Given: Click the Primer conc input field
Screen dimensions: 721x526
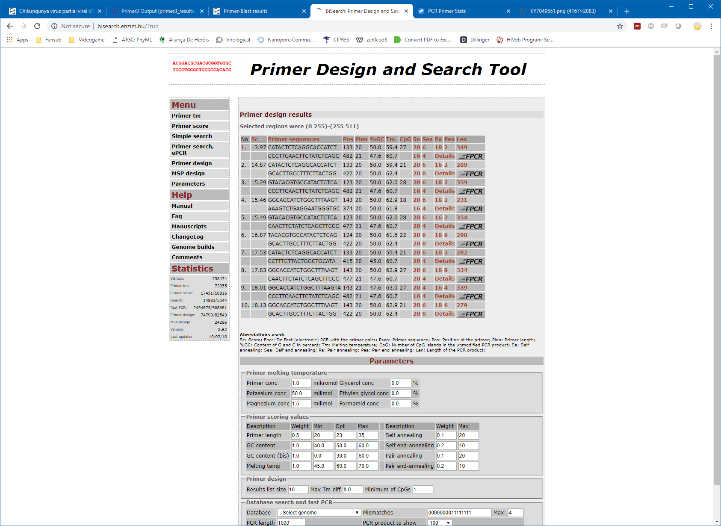Looking at the screenshot, I should pyautogui.click(x=301, y=383).
